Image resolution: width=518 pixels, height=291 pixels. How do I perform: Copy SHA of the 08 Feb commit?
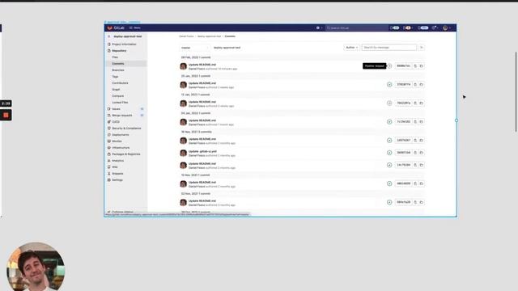tap(415, 66)
